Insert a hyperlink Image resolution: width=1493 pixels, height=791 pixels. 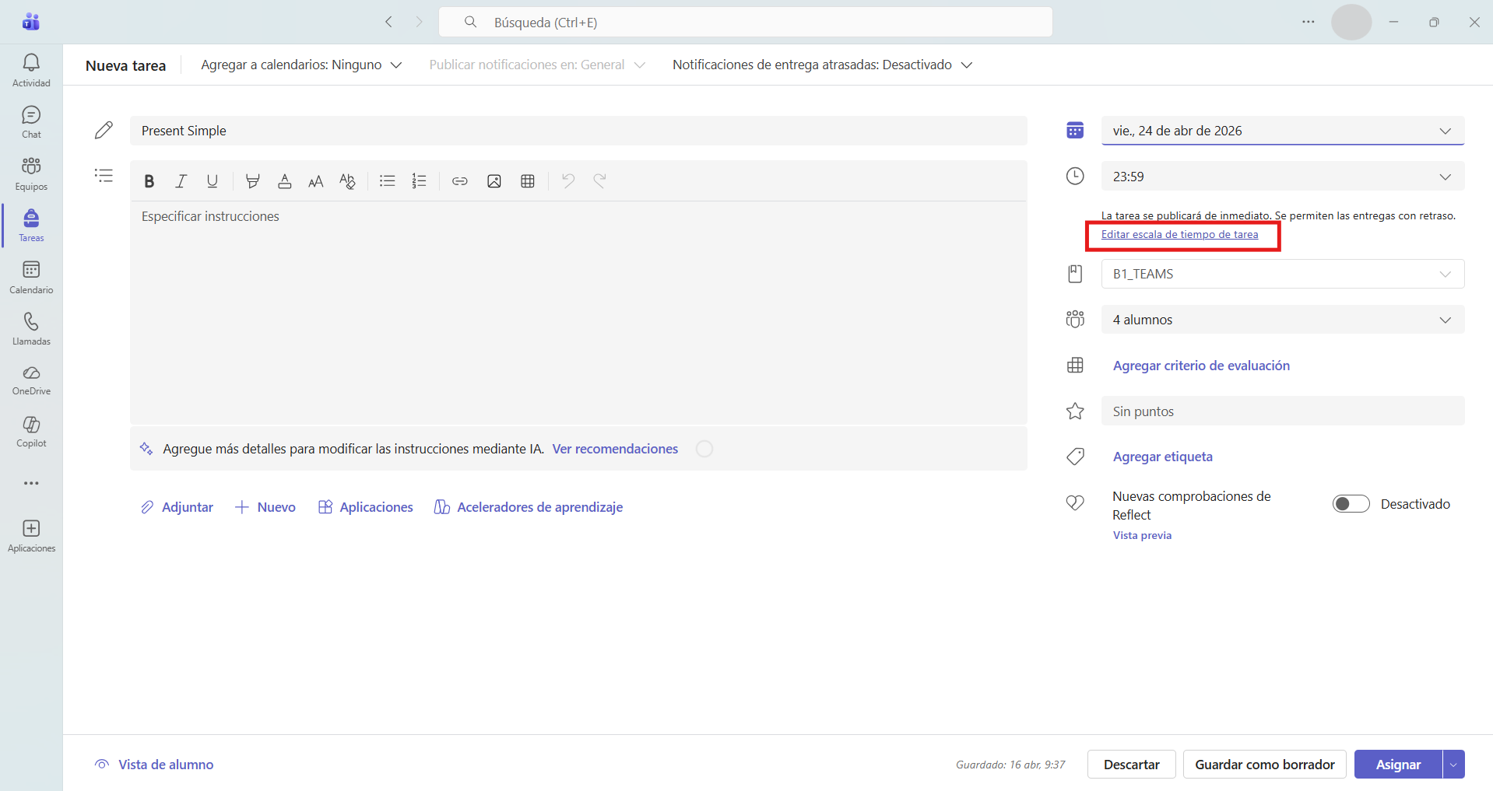point(460,181)
